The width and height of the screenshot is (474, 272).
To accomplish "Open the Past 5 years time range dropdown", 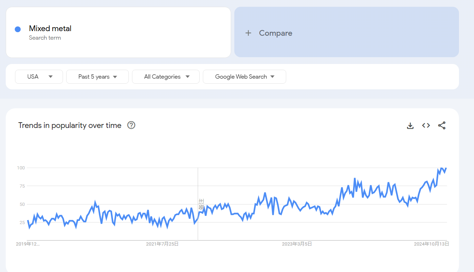I will [97, 76].
